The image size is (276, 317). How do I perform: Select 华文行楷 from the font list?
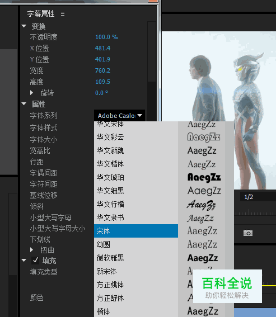pyautogui.click(x=136, y=204)
